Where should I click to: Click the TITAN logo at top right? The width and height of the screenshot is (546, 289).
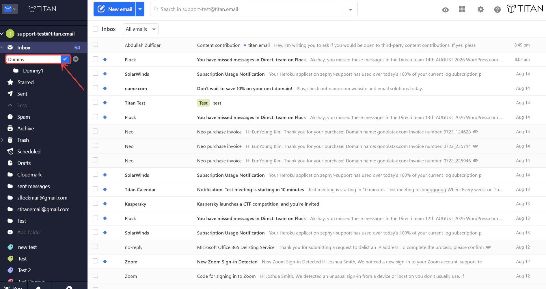525,9
